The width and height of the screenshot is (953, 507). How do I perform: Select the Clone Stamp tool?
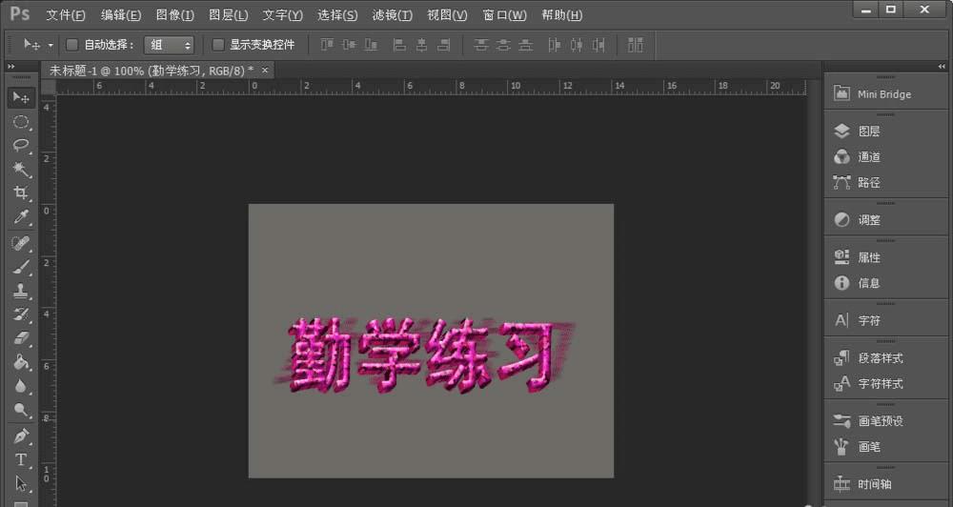point(21,292)
